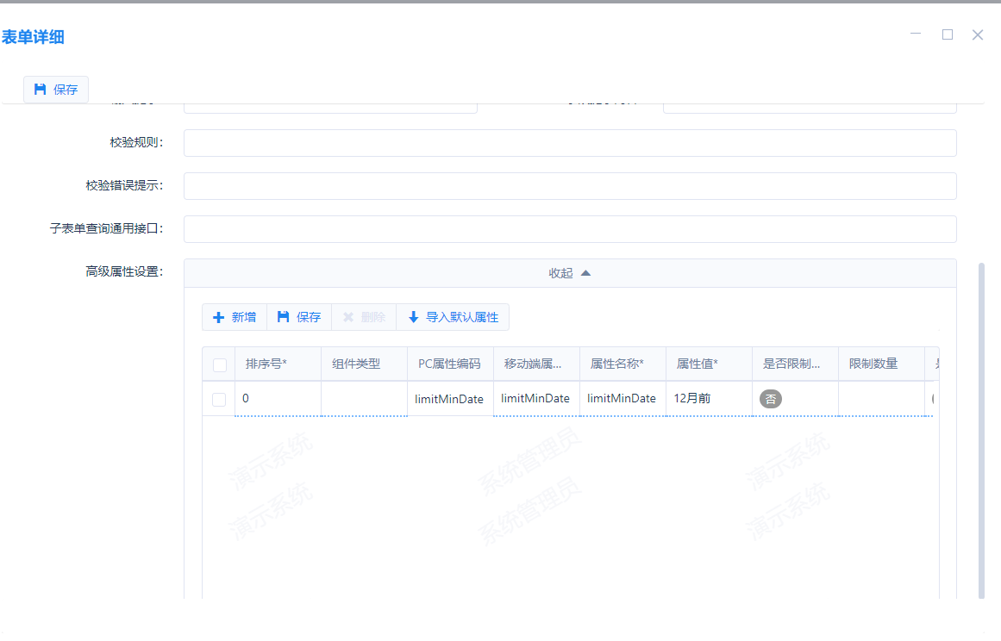Image resolution: width=1001 pixels, height=641 pixels.
Task: Collapse the 高级属性设置 panel via 收起
Action: tap(560, 273)
